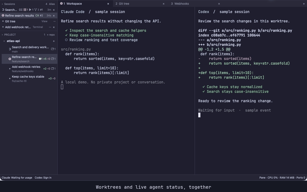Add a worktree with atlas-api plus icon

pos(54,41)
